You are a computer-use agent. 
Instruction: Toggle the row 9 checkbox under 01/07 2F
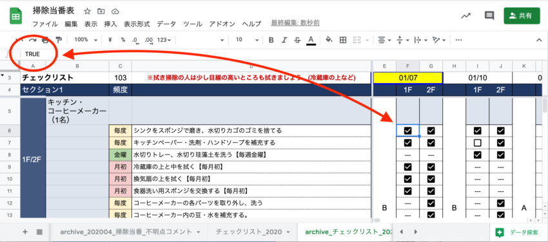(x=431, y=167)
